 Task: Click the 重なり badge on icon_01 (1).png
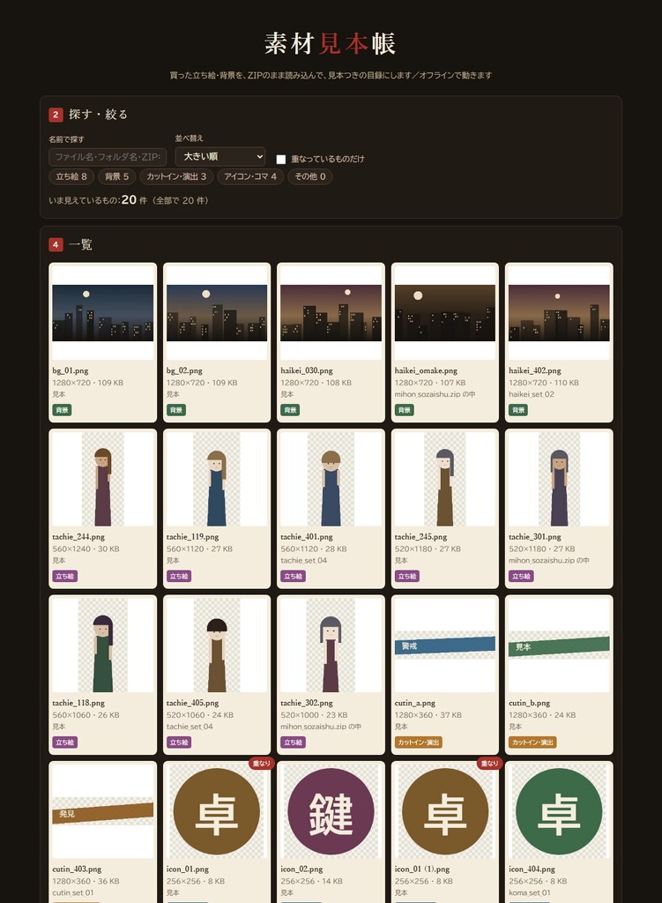(x=490, y=763)
